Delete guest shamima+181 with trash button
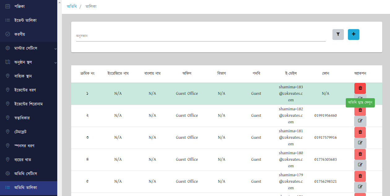Image resolution: width=390 pixels, height=196 pixels. [360, 132]
